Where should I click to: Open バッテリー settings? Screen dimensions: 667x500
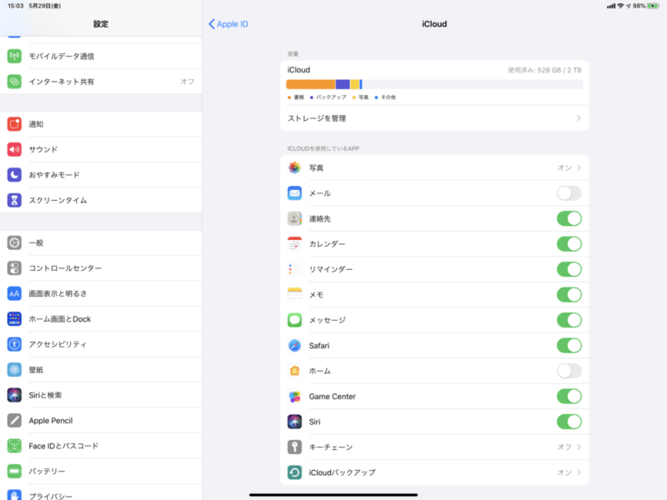click(101, 472)
